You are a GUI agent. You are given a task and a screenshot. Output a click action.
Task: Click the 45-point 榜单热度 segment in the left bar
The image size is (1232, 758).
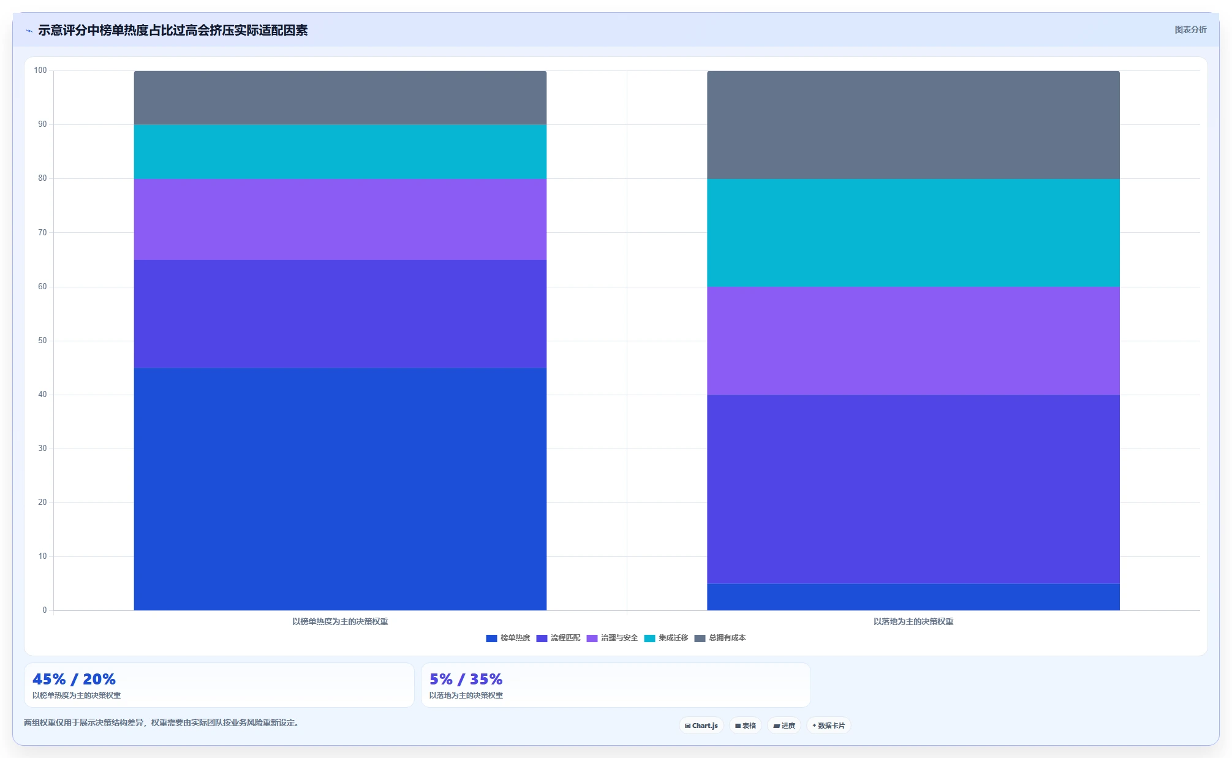pyautogui.click(x=340, y=489)
